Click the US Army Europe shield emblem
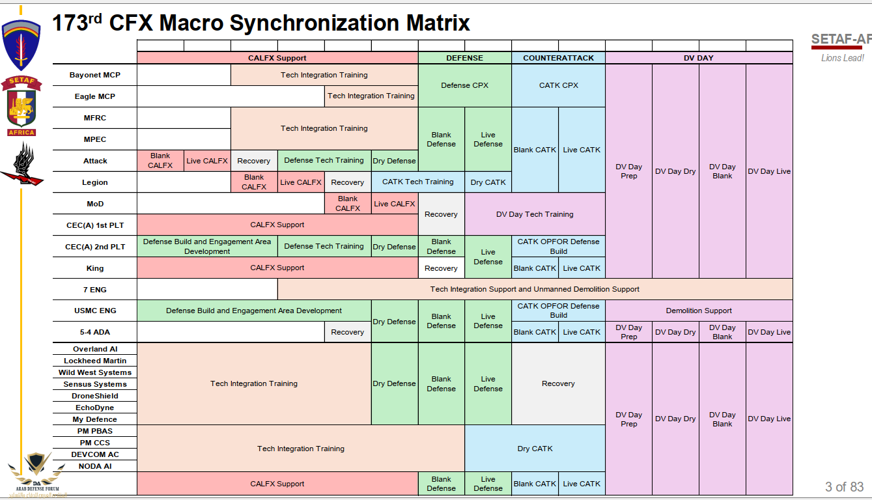872x500 pixels. (21, 44)
